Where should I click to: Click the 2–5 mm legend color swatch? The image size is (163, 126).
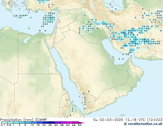point(22,123)
